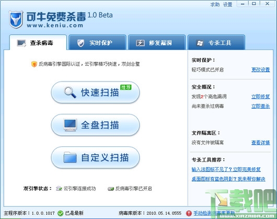Click the Keniu shield logo
Viewport: 277px width, 219px height.
pos(16,19)
